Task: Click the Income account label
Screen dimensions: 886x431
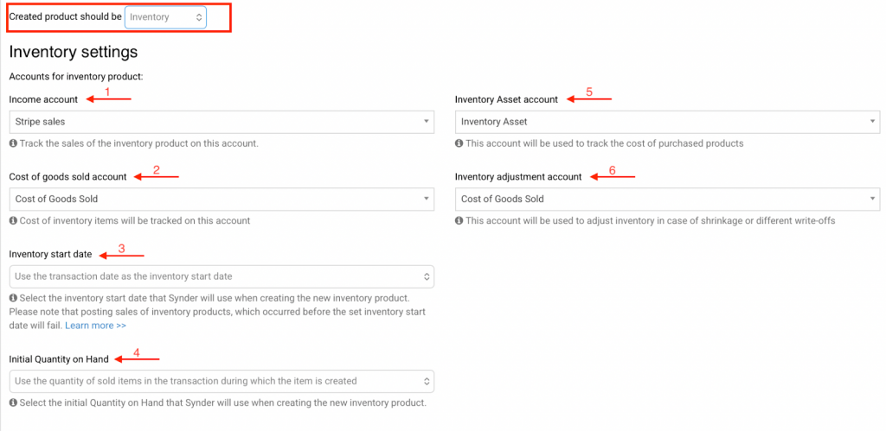Action: (43, 99)
